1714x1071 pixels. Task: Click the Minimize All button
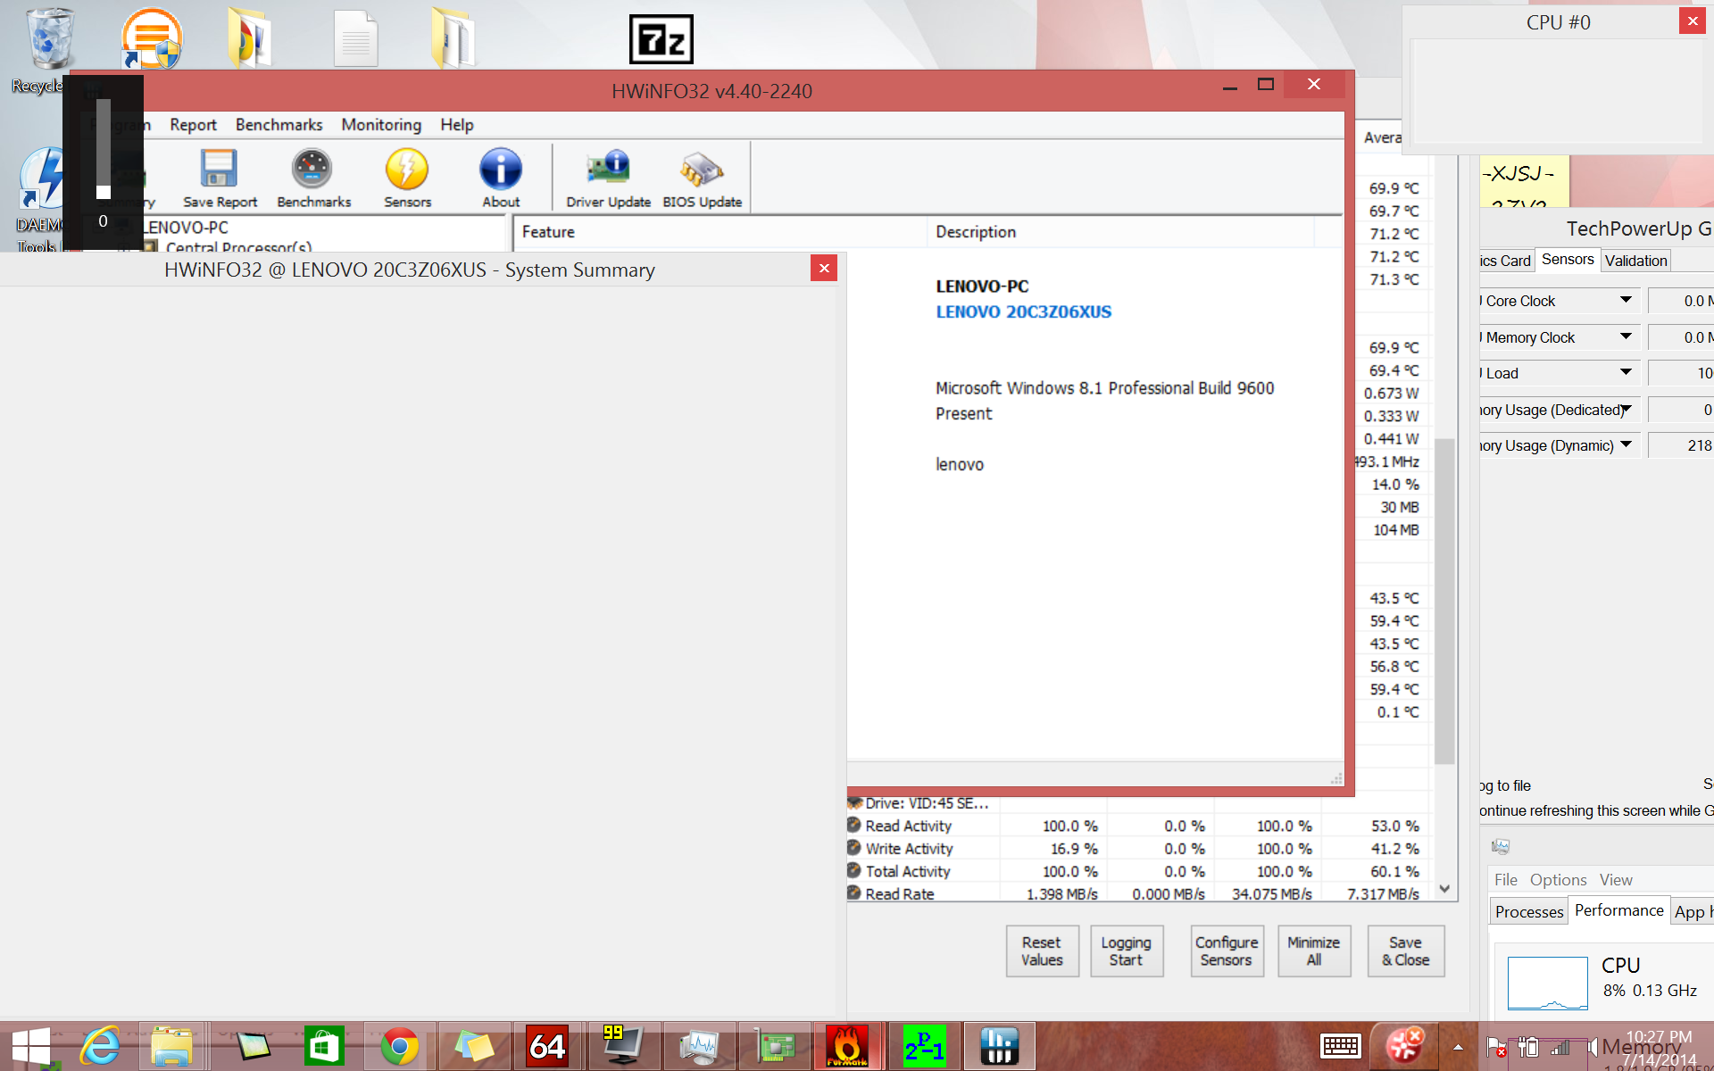click(x=1313, y=951)
